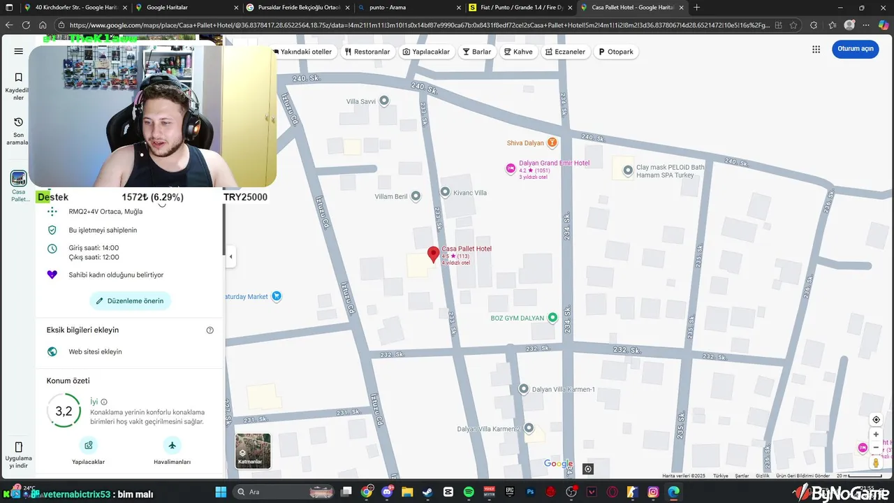Viewport: 894px width, 503px height.
Task: Switch to punto - Arama tab
Action: click(408, 7)
